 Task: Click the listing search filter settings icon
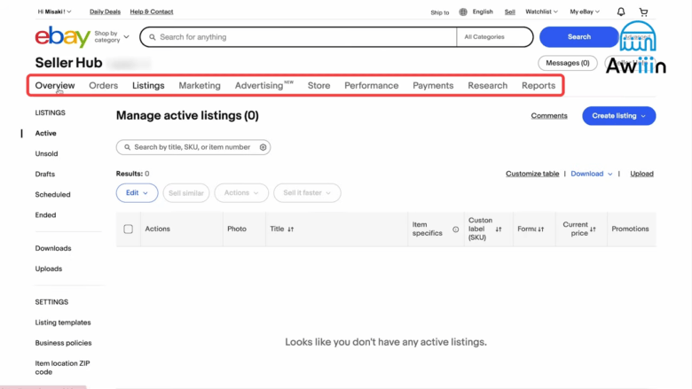(263, 147)
